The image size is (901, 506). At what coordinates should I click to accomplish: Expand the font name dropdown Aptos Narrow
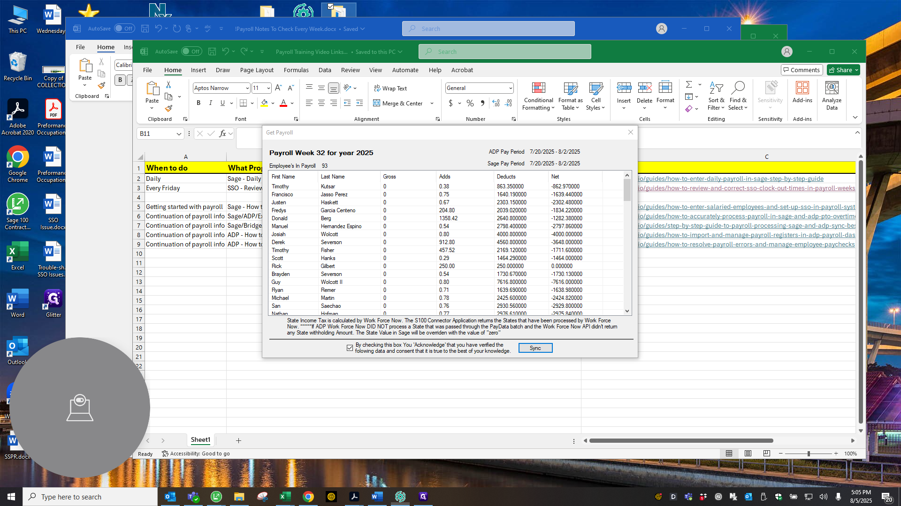(x=247, y=88)
